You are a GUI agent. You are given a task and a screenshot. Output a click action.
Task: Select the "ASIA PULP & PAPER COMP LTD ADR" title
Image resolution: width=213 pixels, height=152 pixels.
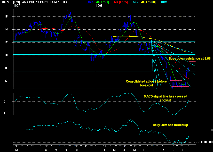coord(47,2)
